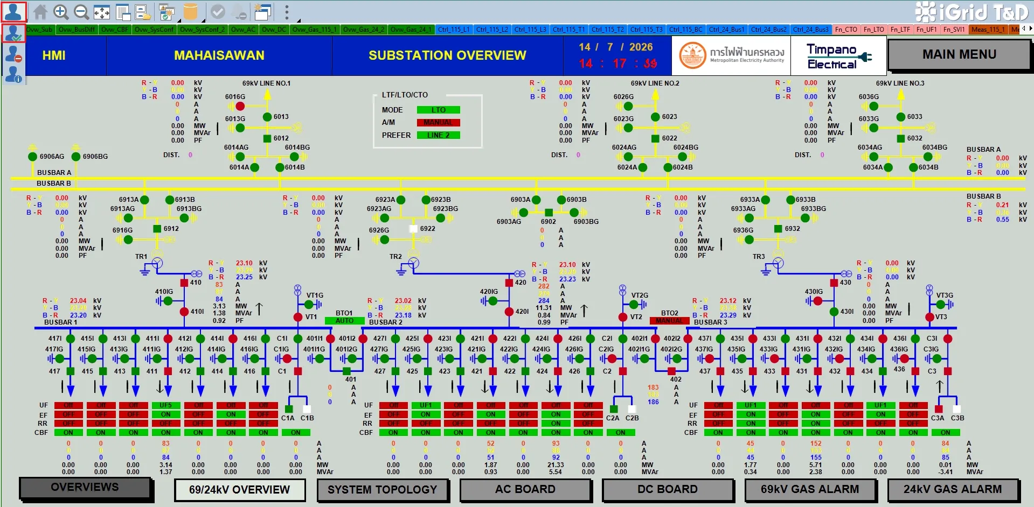This screenshot has height=507, width=1034.
Task: Select the TR3 transformer symbol
Action: tap(778, 263)
